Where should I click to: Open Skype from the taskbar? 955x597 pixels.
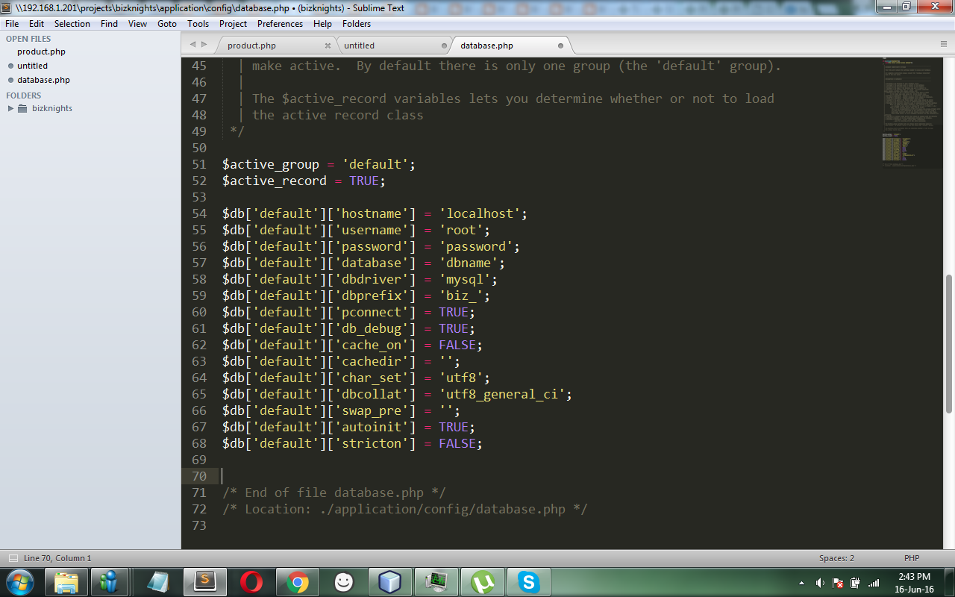[x=529, y=582]
